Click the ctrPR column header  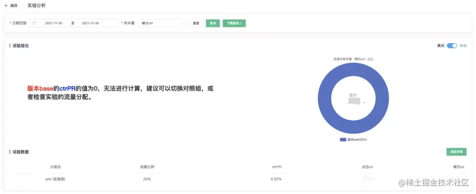276,167
